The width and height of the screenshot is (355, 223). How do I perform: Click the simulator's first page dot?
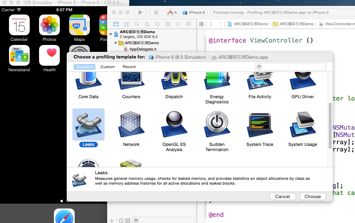(x=62, y=201)
